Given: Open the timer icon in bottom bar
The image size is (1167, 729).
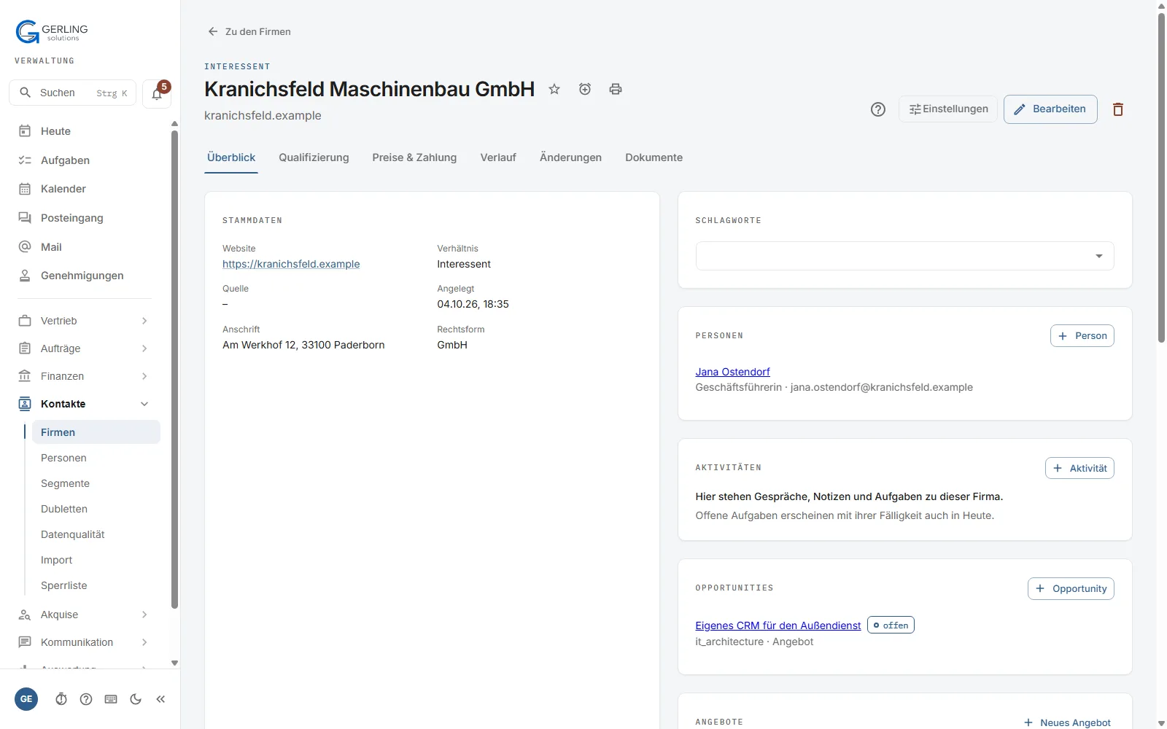Looking at the screenshot, I should click(x=61, y=699).
